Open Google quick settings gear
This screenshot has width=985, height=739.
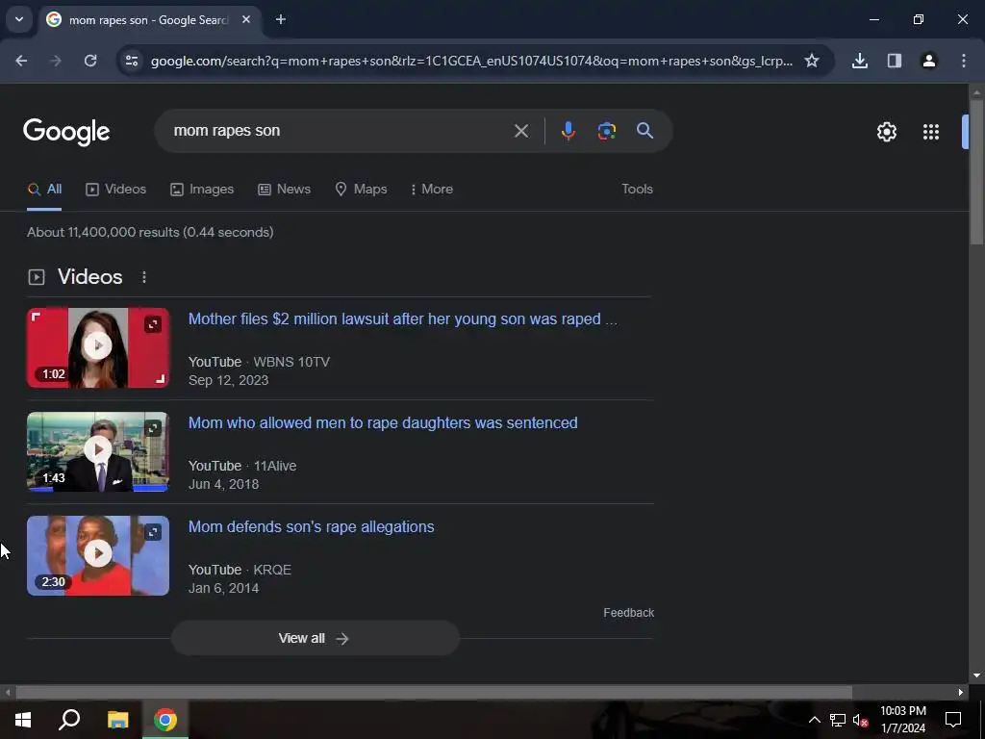pyautogui.click(x=886, y=131)
